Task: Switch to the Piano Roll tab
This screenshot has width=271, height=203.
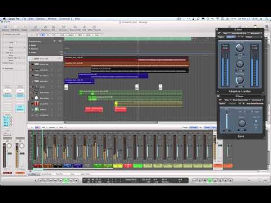Action: [x=60, y=174]
